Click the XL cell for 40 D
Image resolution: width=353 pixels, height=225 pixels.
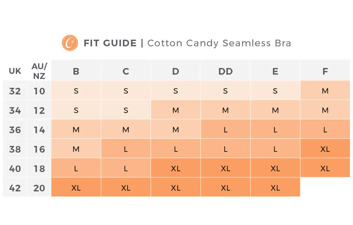175,168
